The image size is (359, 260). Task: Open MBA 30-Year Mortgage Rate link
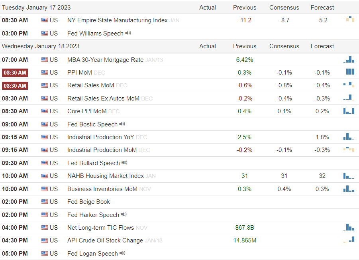tap(105, 59)
